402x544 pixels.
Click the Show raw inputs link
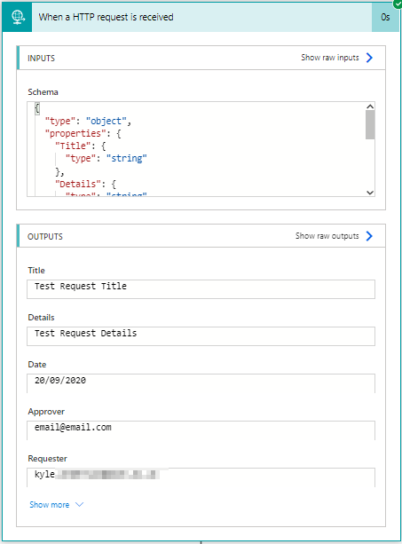[x=330, y=58]
